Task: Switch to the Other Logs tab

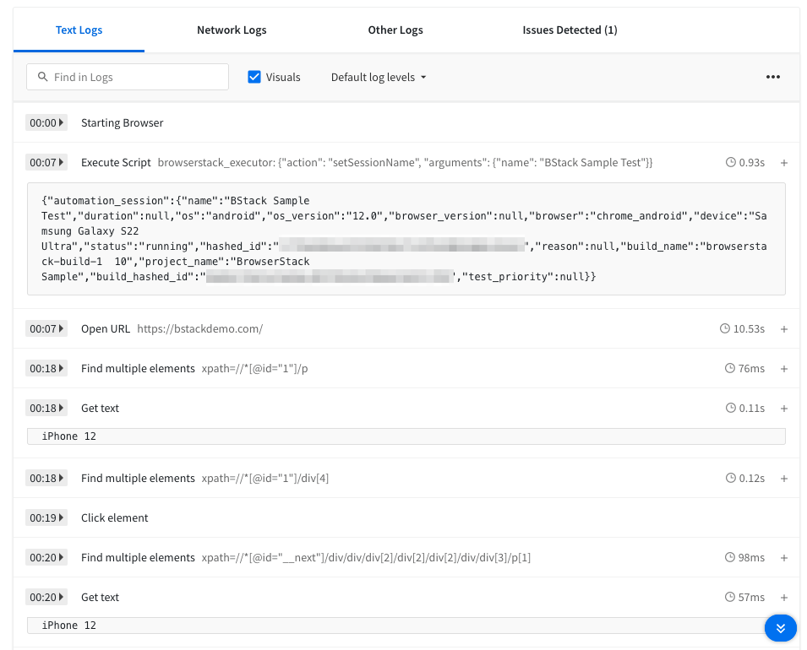Action: (x=395, y=30)
